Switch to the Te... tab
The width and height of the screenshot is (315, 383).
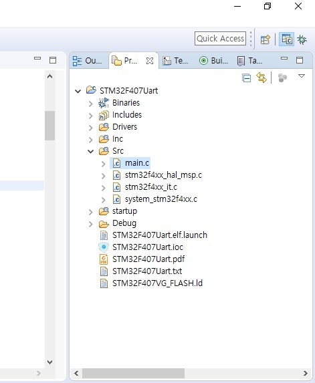coord(175,61)
